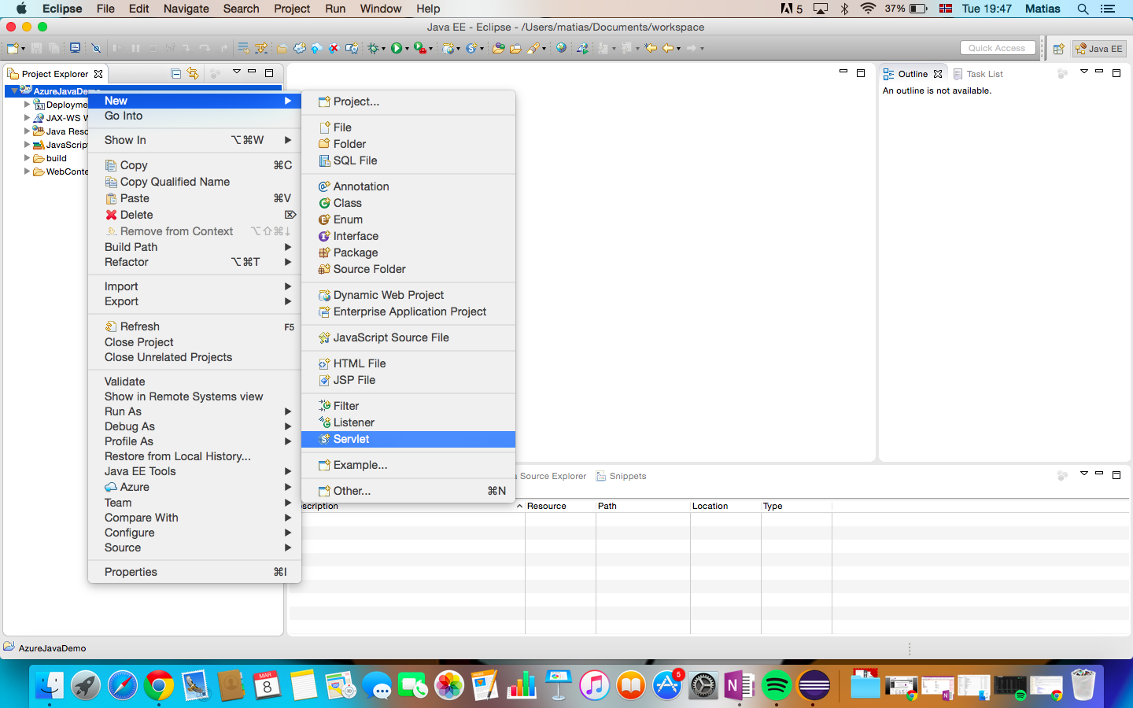This screenshot has width=1133, height=708.
Task: Click the New wizard toolbar icon
Action: (13, 48)
